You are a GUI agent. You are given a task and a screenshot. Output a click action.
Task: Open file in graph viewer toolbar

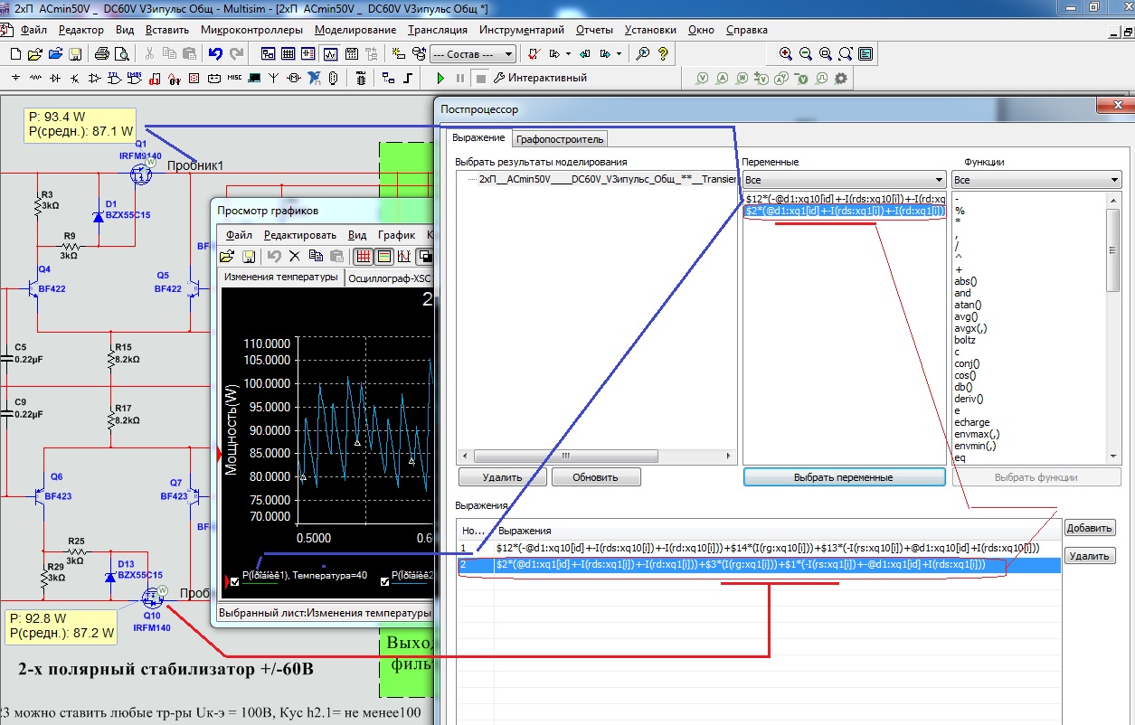227,257
